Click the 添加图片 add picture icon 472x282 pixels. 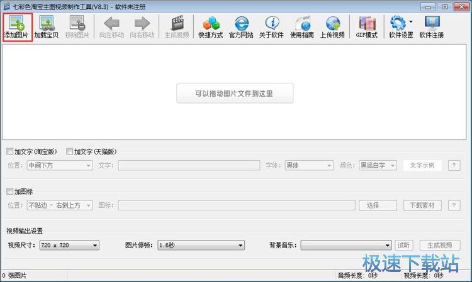(x=17, y=27)
